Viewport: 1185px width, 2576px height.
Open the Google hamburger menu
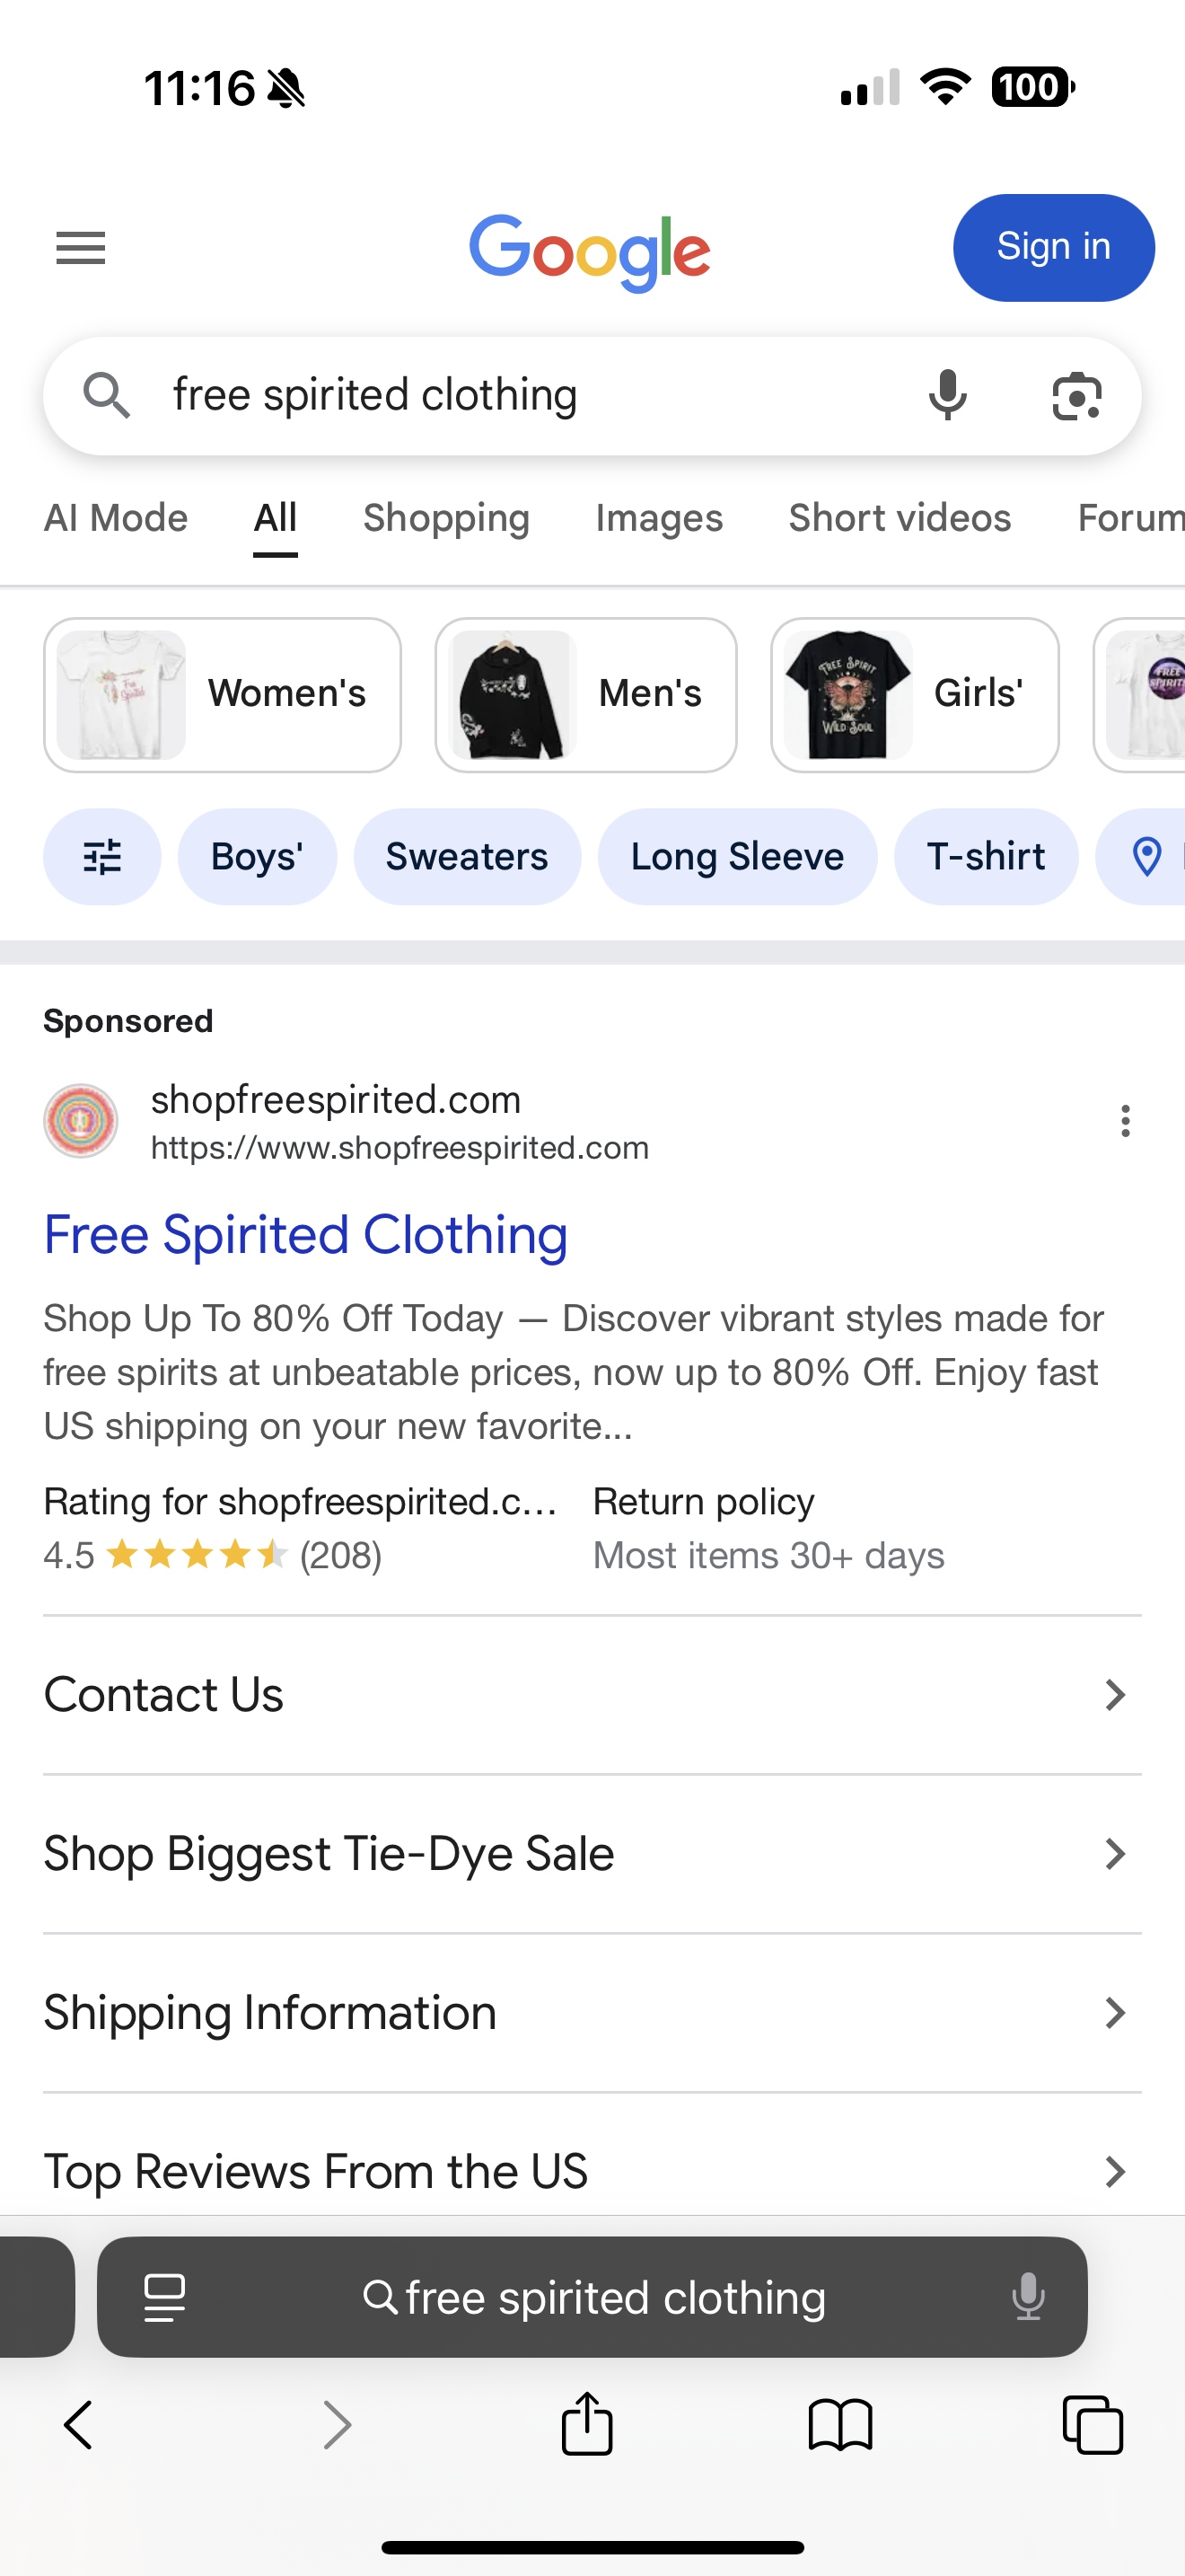pyautogui.click(x=81, y=248)
